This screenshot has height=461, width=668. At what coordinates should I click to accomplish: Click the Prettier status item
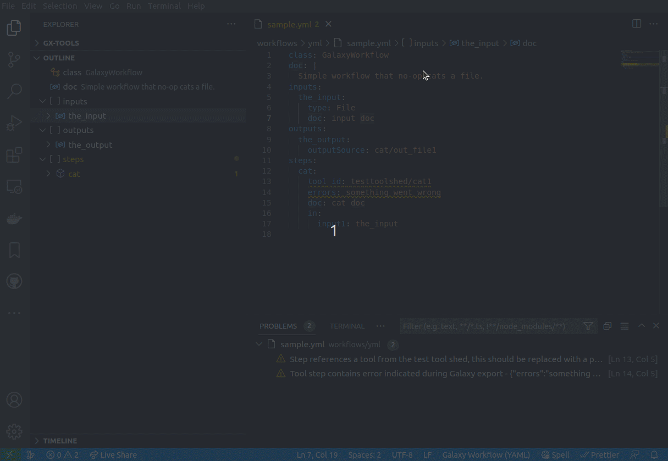click(x=599, y=455)
